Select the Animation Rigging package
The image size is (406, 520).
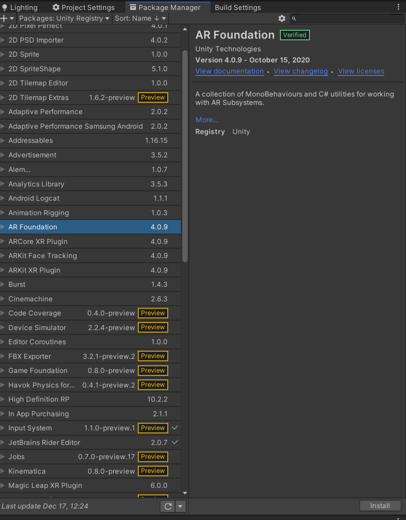(x=91, y=213)
